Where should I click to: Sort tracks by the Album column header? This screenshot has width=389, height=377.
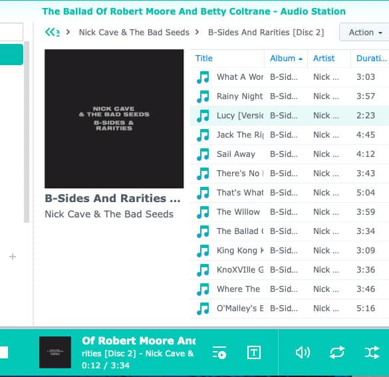286,59
